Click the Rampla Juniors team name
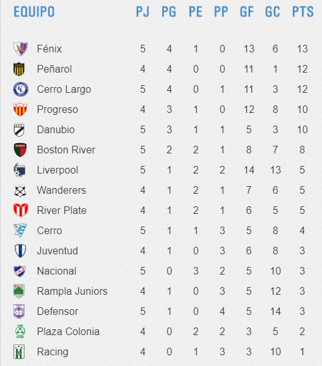322x366 pixels. coord(72,292)
